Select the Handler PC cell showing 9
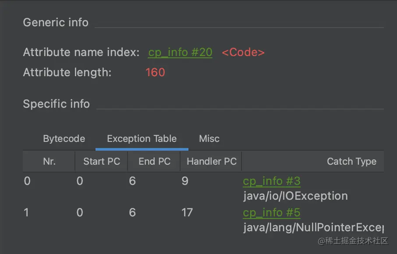 pyautogui.click(x=185, y=181)
